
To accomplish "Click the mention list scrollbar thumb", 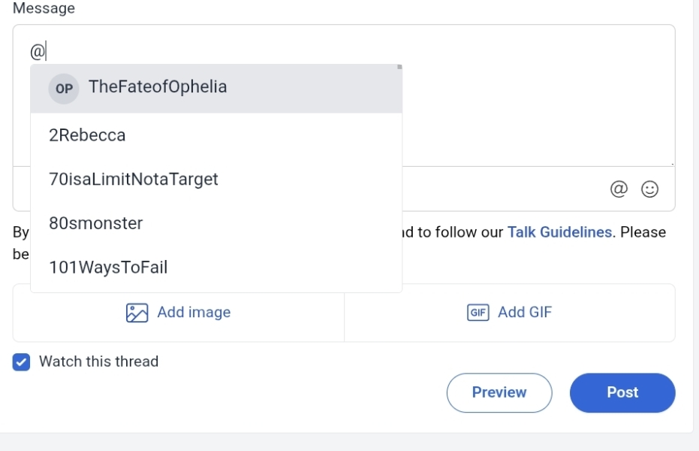I will pos(399,67).
